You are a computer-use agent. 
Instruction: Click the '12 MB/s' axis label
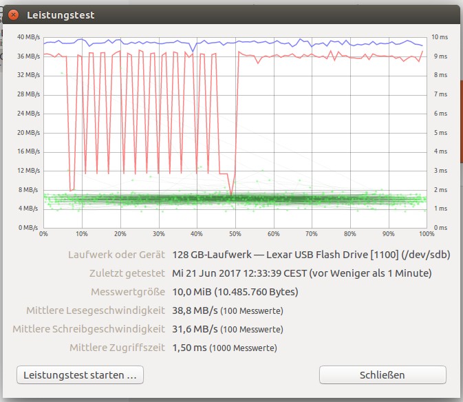pyautogui.click(x=28, y=171)
